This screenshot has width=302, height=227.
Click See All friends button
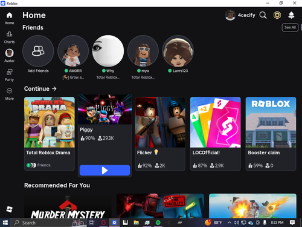tap(290, 27)
